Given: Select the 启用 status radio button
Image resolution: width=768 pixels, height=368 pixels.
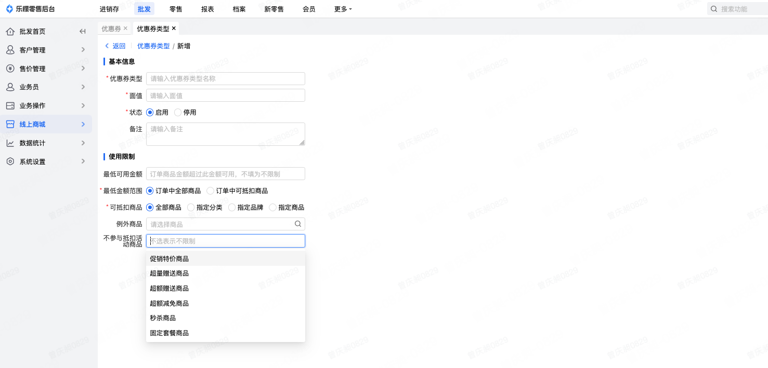Looking at the screenshot, I should (150, 112).
